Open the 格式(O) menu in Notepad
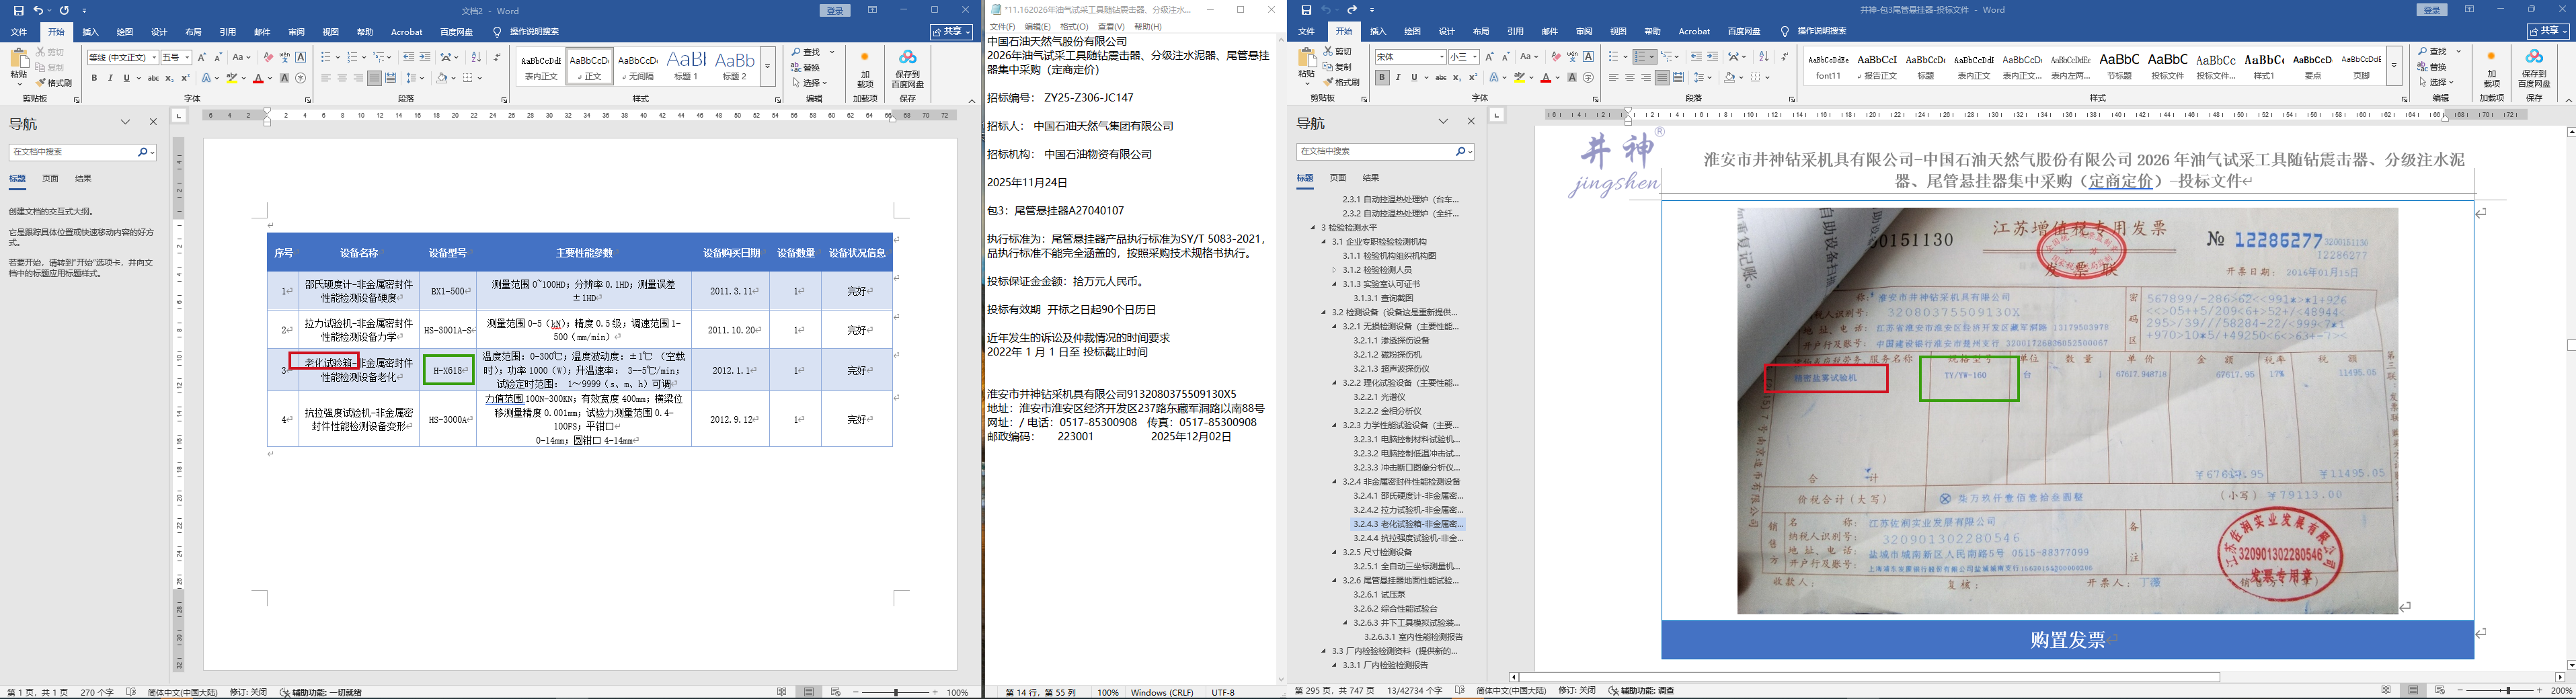The width and height of the screenshot is (2576, 699). coord(1074,27)
